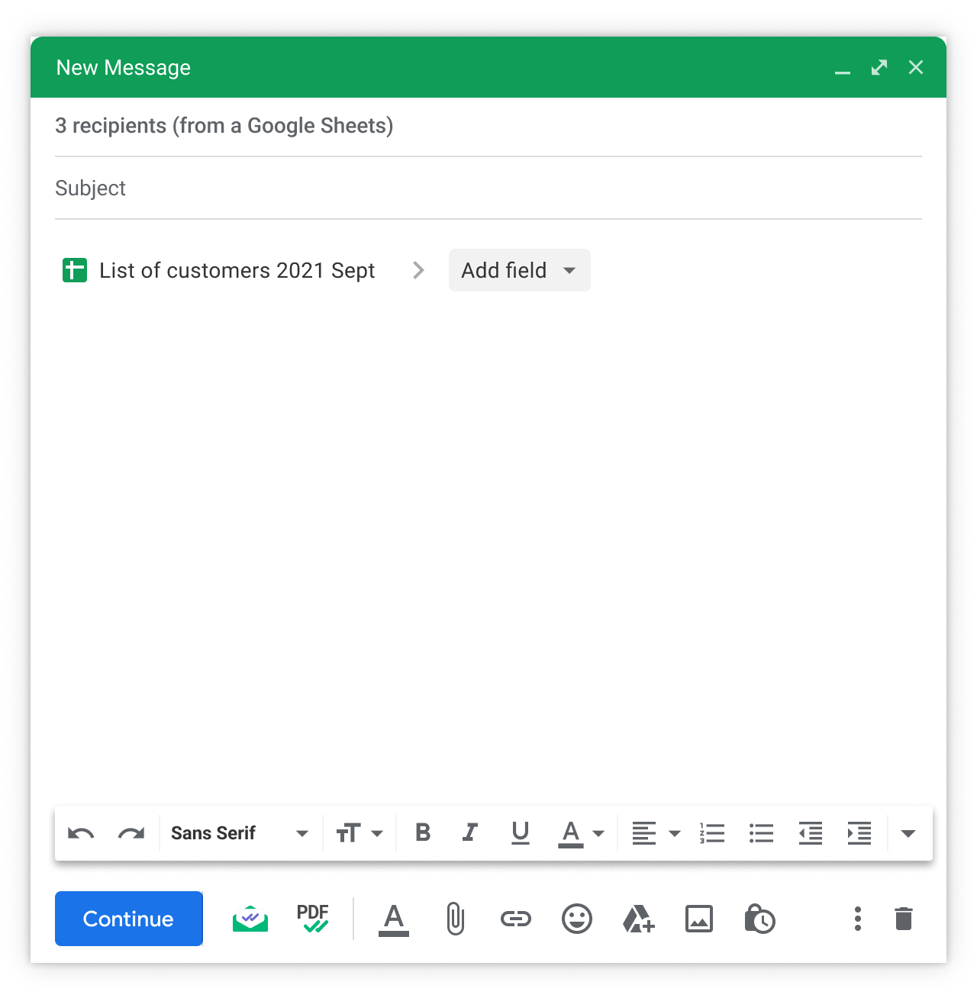Click the mail merge envelope icon
The width and height of the screenshot is (977, 998).
click(x=250, y=919)
